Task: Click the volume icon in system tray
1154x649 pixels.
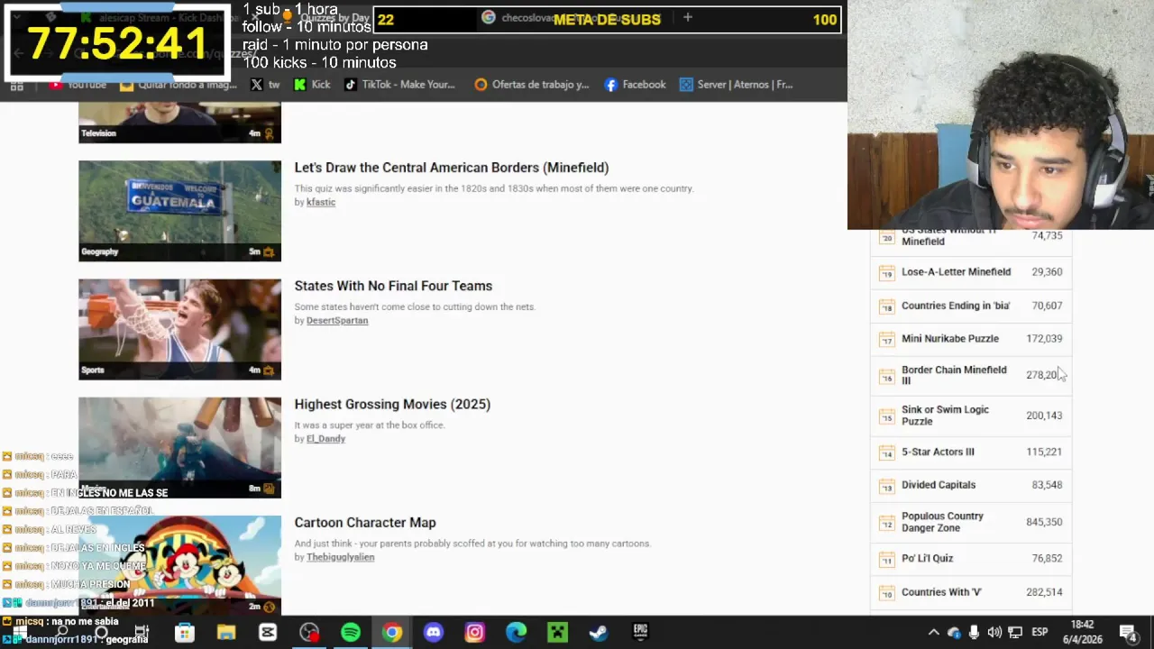Action: click(994, 632)
